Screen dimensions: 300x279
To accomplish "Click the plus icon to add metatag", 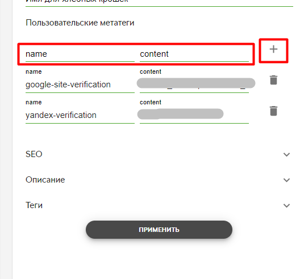I will tap(273, 49).
